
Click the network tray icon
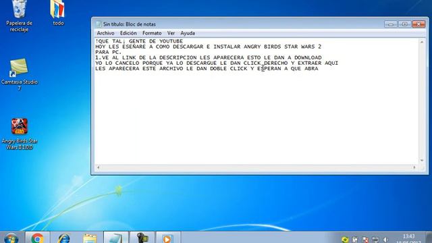(x=375, y=240)
